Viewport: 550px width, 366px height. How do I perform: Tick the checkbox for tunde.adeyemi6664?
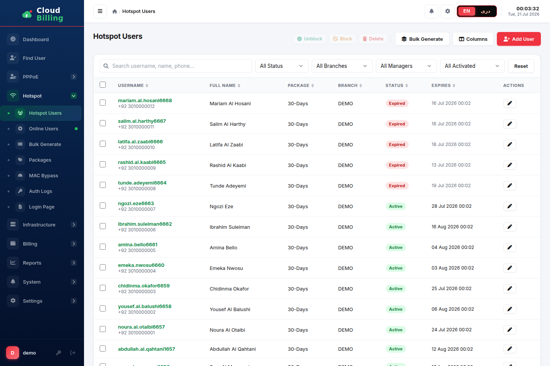(x=103, y=185)
